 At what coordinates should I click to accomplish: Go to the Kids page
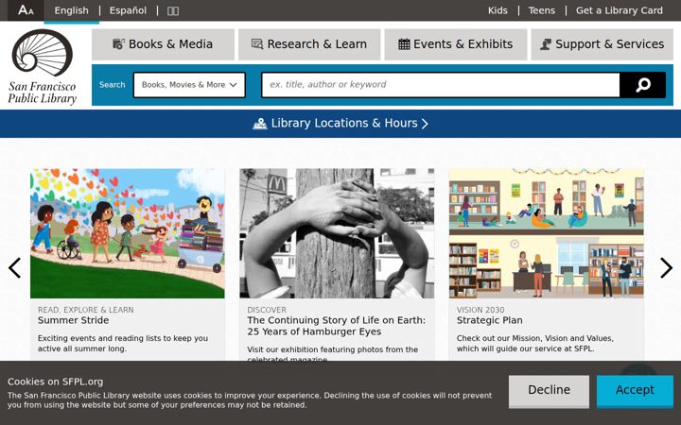click(498, 10)
